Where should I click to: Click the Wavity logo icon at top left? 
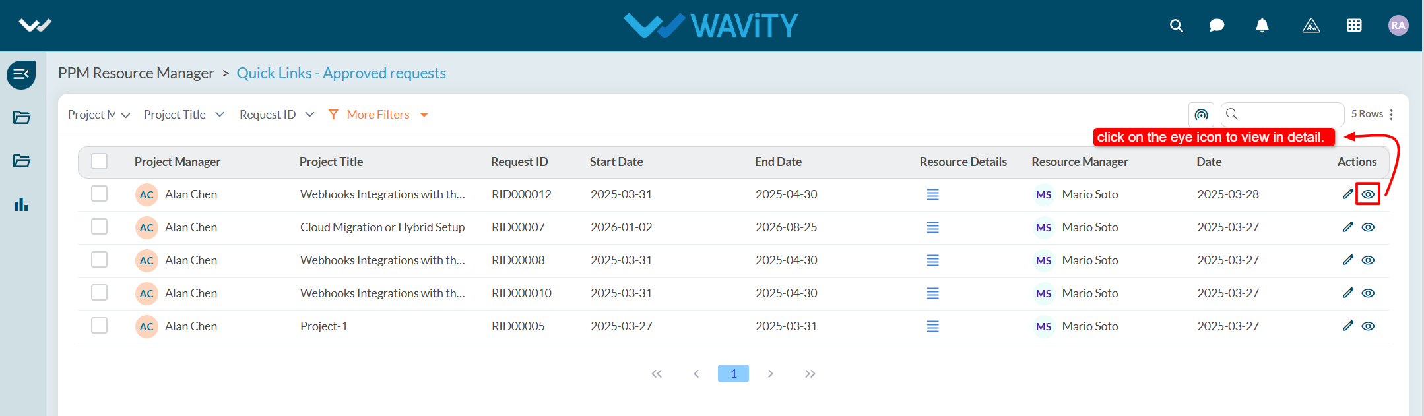point(35,26)
